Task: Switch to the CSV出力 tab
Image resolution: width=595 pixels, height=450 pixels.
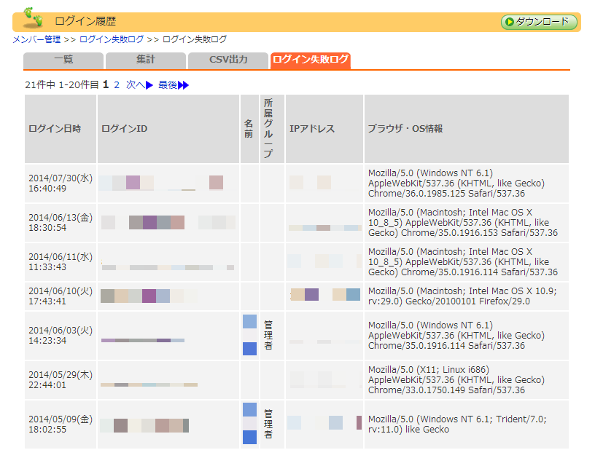Action: click(x=228, y=60)
